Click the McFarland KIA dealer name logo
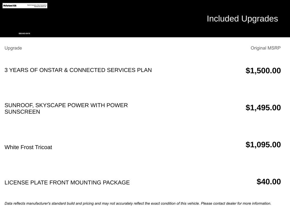This screenshot has height=217, width=290. 10,6
